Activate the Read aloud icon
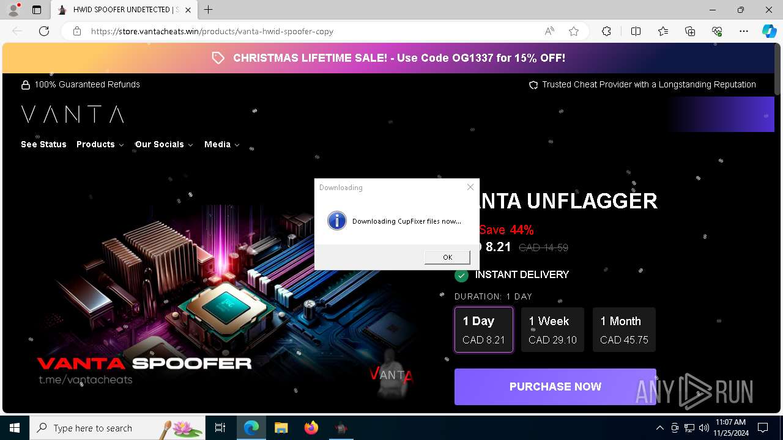The width and height of the screenshot is (783, 440). pos(549,31)
